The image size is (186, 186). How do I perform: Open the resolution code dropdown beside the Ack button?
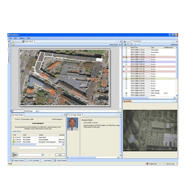click(42, 155)
